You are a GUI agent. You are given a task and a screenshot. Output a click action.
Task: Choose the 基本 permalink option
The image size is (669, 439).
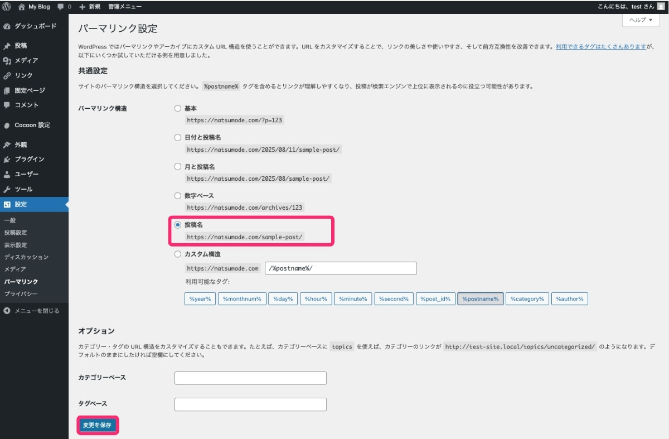[177, 108]
